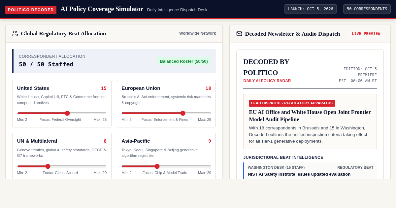The image size is (396, 208).
Task: Click the users icon beside Global Regulatory Beat Allocation
Action: click(x=15, y=33)
